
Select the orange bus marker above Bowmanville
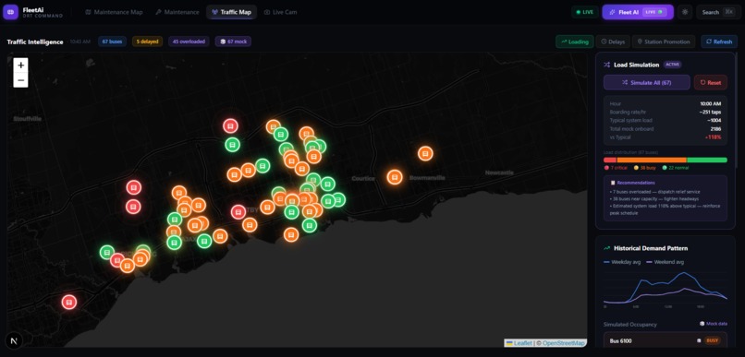pyautogui.click(x=425, y=154)
